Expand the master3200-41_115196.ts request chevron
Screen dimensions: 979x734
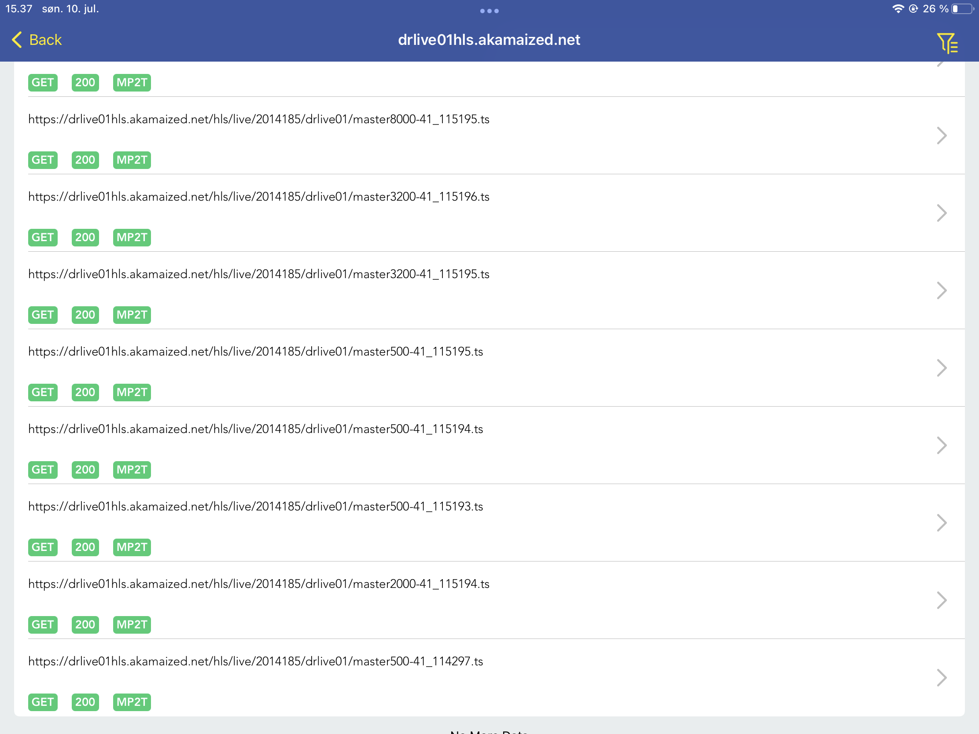coord(942,213)
